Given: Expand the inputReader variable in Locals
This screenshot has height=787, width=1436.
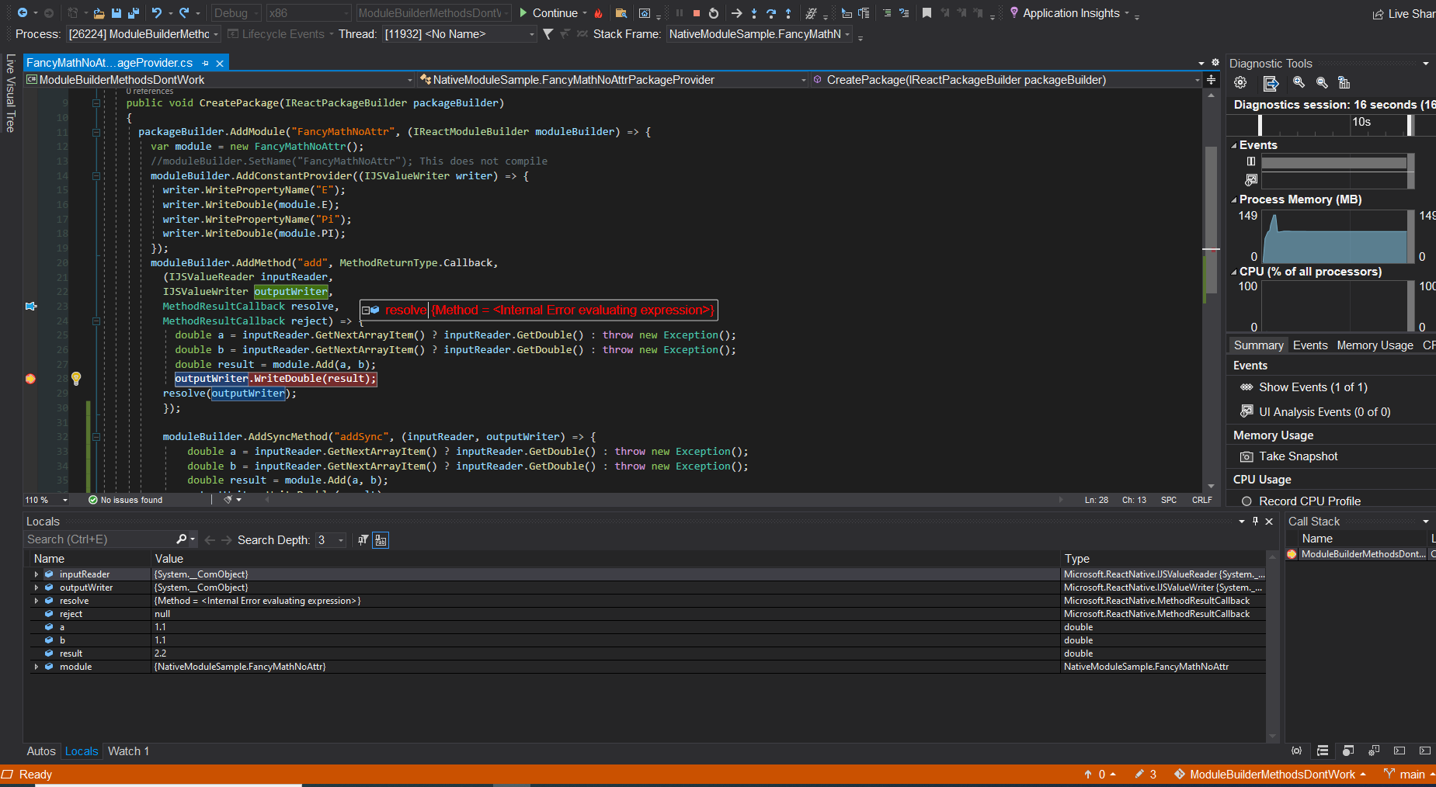Looking at the screenshot, I should pyautogui.click(x=37, y=574).
